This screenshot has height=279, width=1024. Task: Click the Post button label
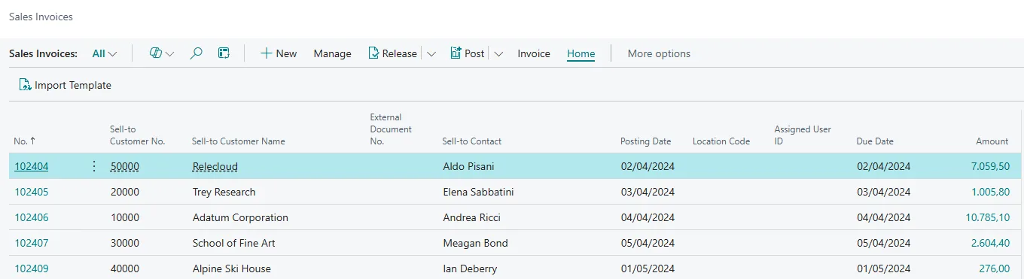[474, 53]
